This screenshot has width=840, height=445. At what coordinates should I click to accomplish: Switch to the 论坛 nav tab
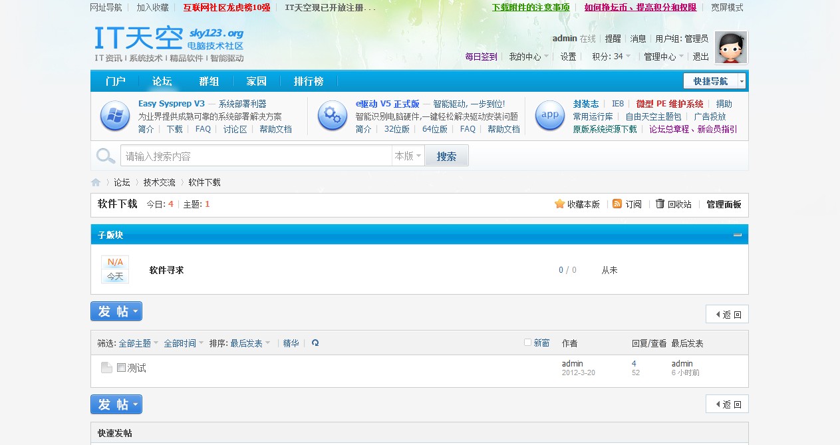tap(162, 81)
